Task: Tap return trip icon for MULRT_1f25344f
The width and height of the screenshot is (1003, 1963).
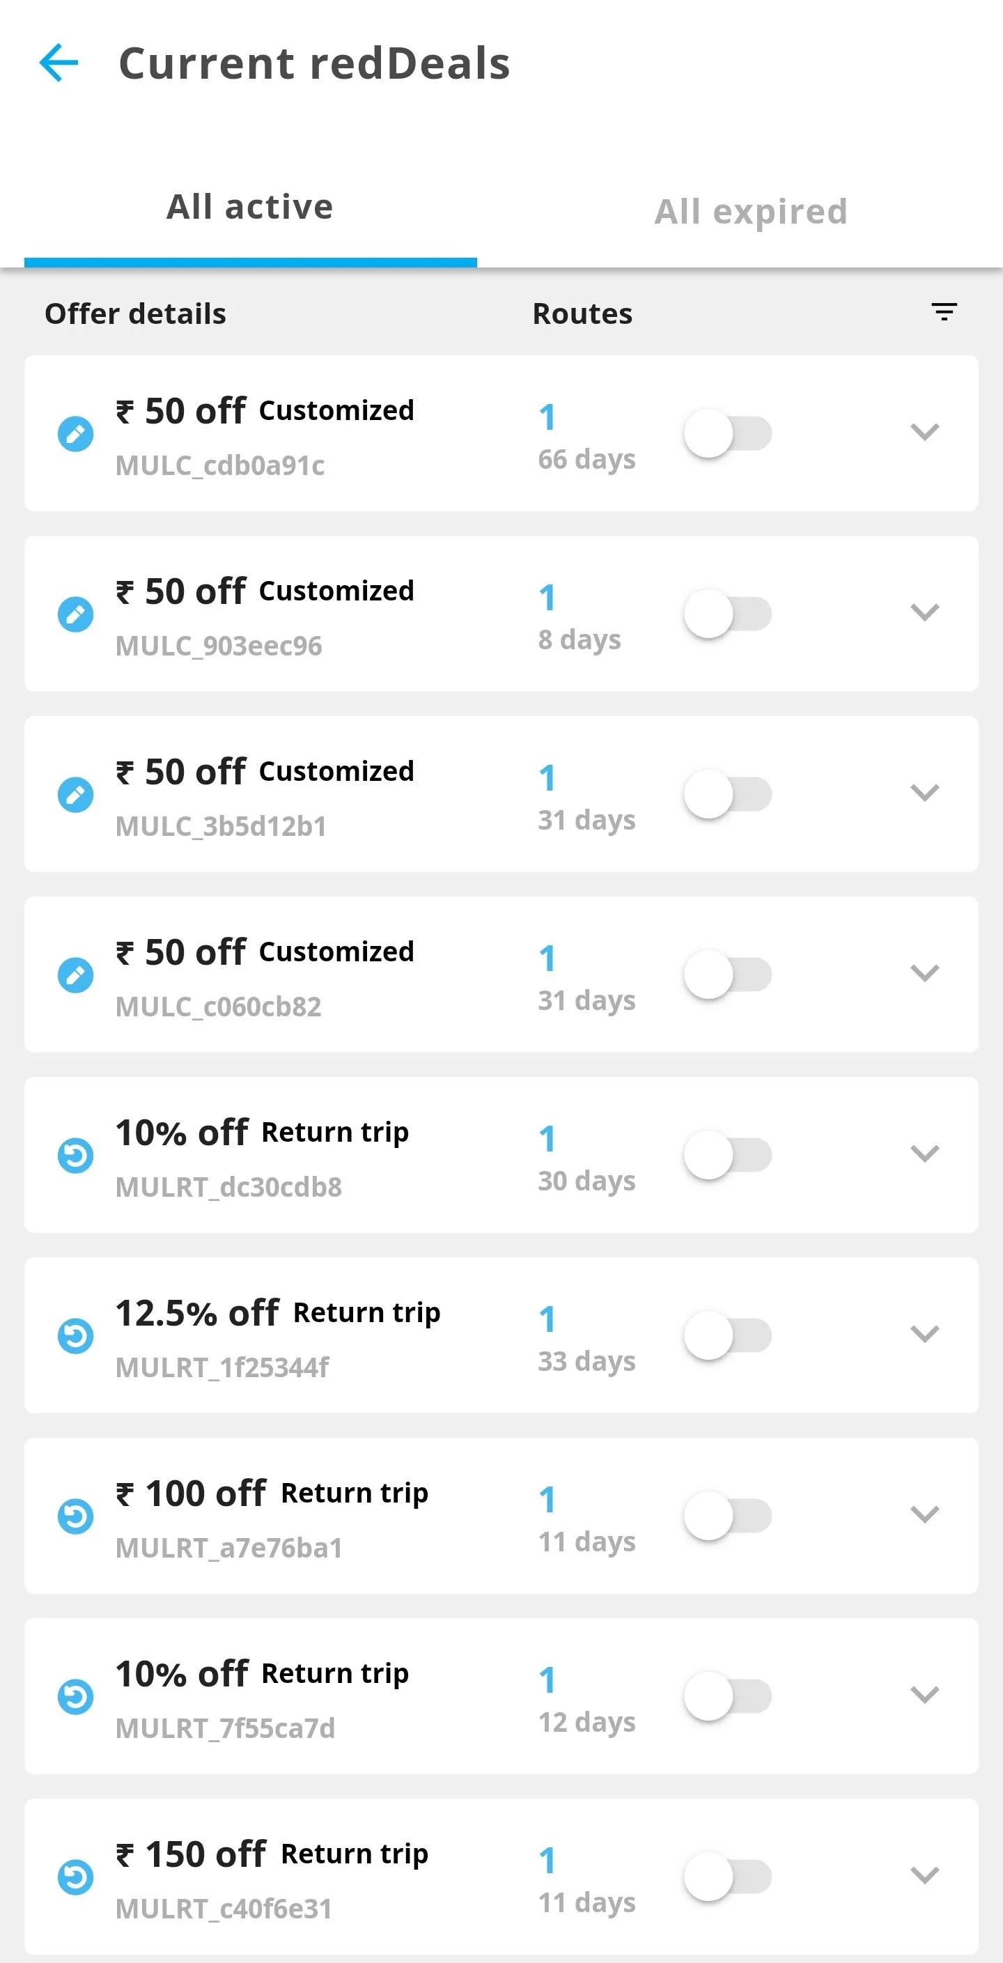Action: click(x=75, y=1336)
